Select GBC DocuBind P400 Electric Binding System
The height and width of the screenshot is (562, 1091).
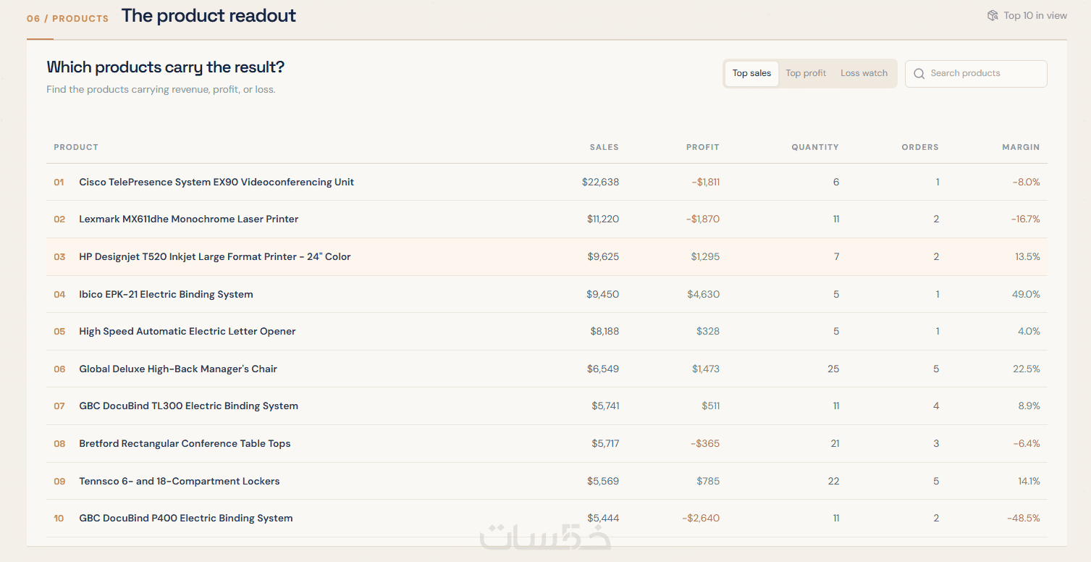[x=186, y=519]
